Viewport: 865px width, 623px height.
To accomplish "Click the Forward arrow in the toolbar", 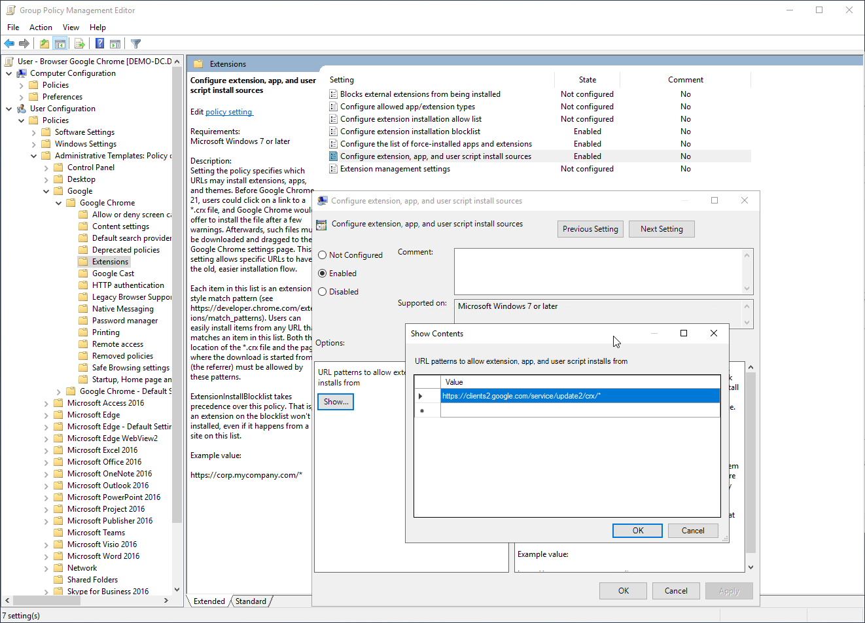I will (x=24, y=44).
